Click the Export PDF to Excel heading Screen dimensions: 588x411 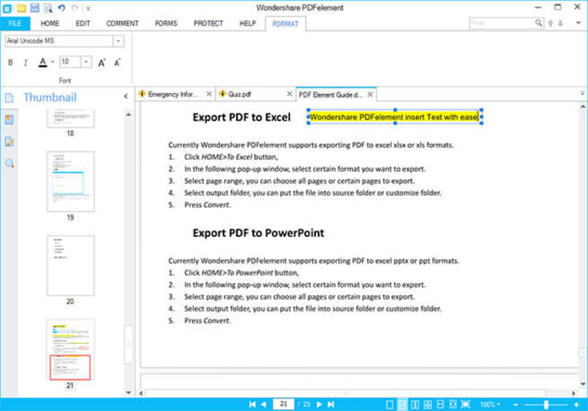(242, 117)
